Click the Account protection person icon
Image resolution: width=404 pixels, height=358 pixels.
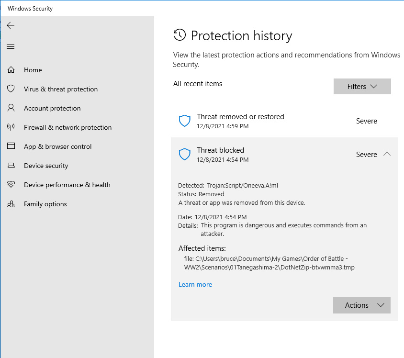(x=11, y=108)
